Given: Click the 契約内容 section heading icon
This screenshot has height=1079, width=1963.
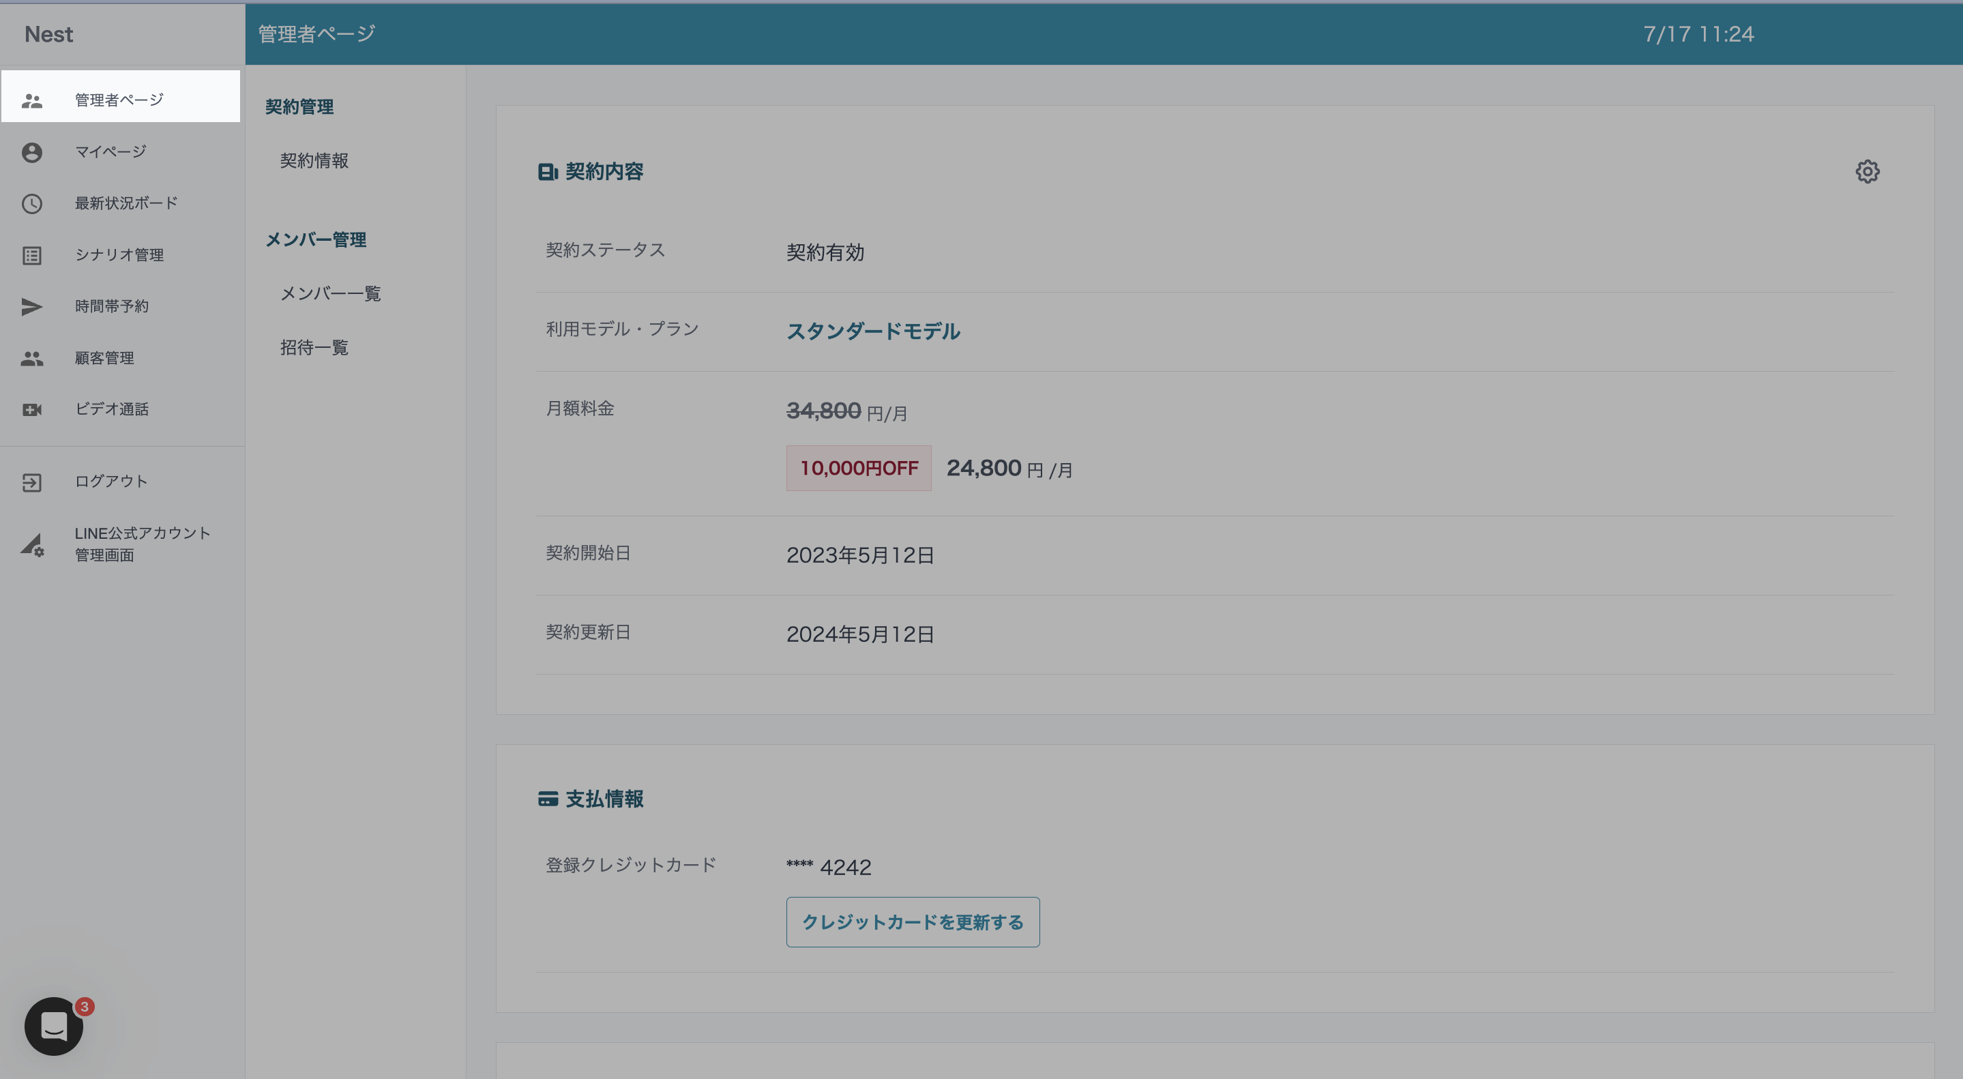Looking at the screenshot, I should [547, 172].
